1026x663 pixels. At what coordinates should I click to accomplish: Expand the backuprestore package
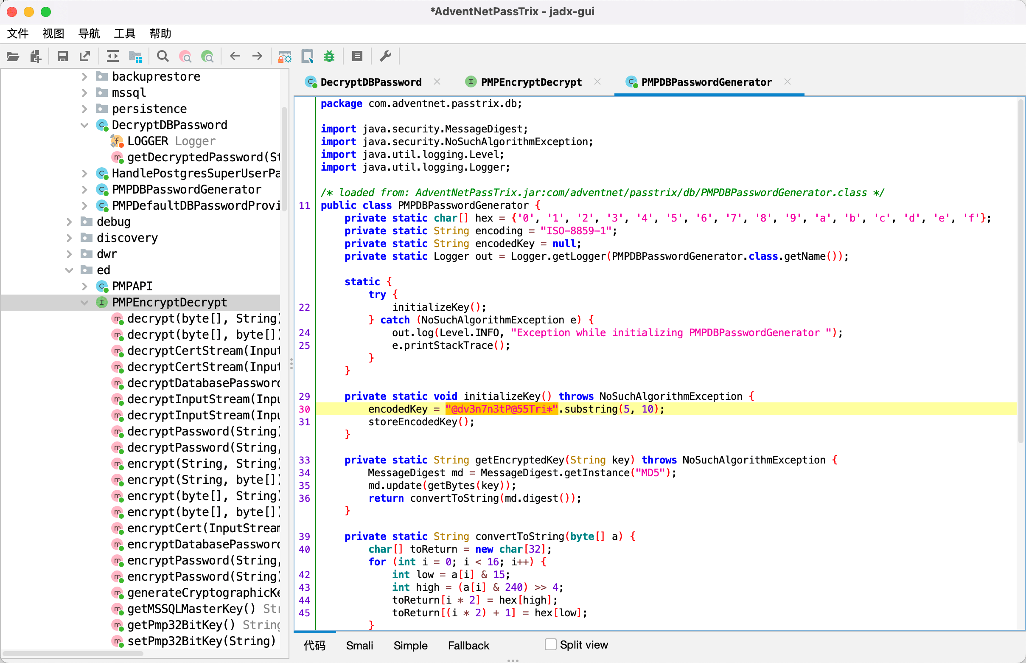coord(84,77)
